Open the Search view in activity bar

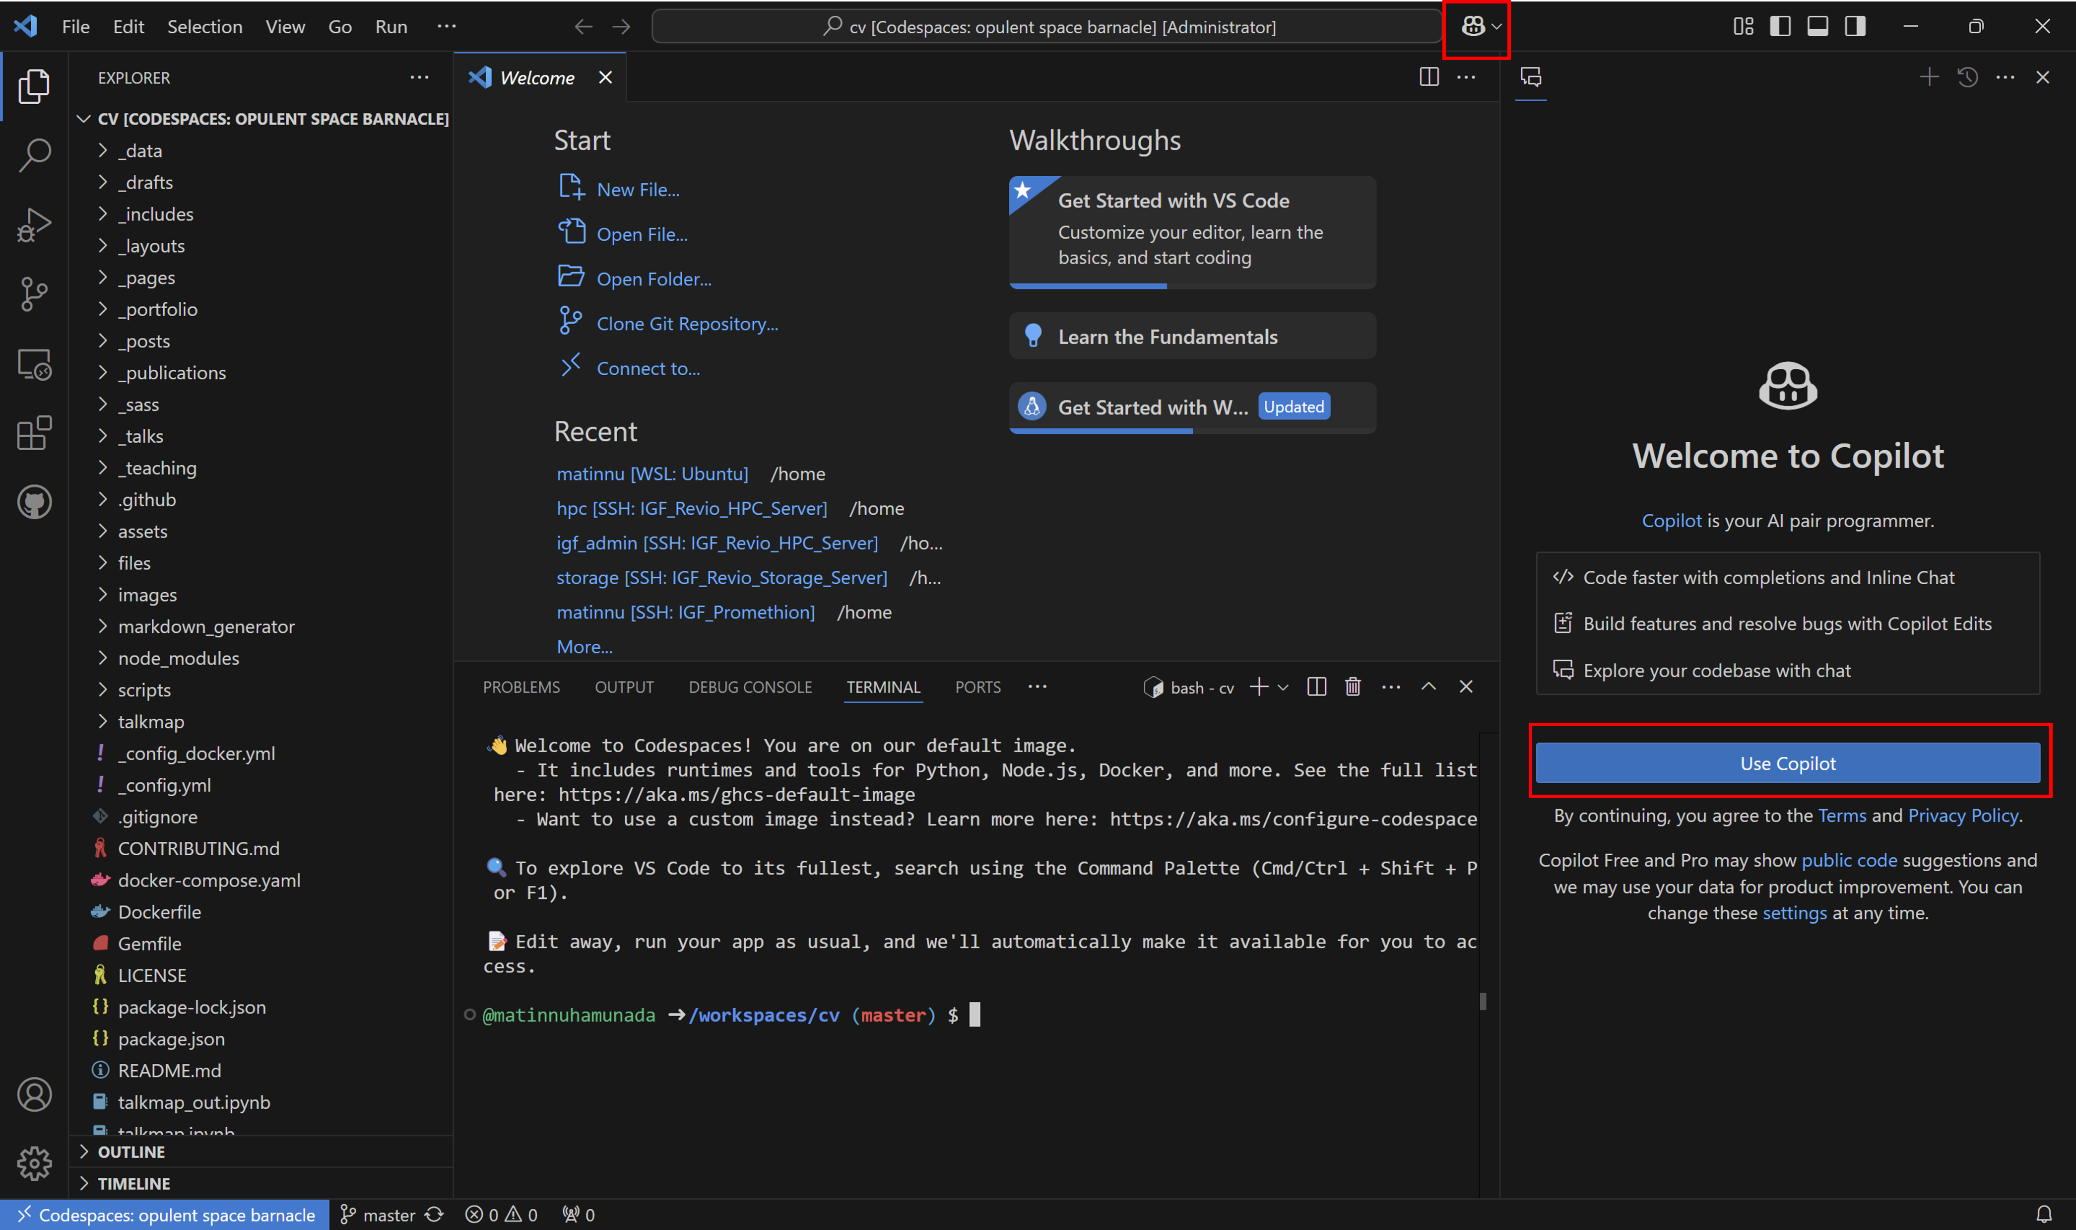[34, 155]
